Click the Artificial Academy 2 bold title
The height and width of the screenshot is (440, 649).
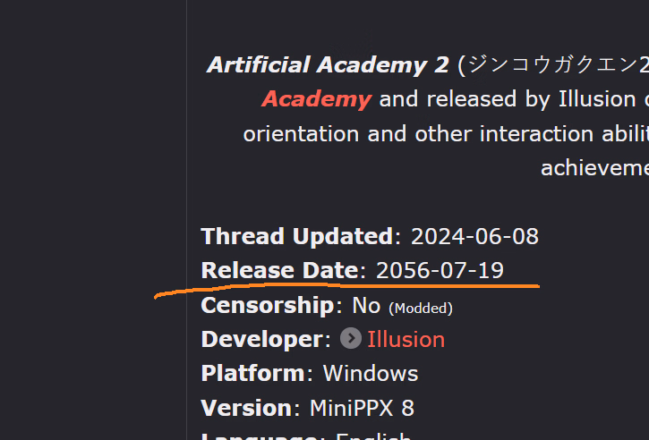(x=328, y=65)
